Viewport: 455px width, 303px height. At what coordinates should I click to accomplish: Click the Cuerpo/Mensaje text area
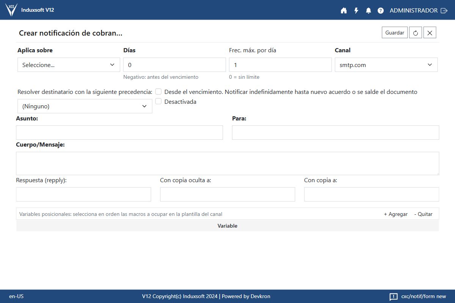(227, 164)
